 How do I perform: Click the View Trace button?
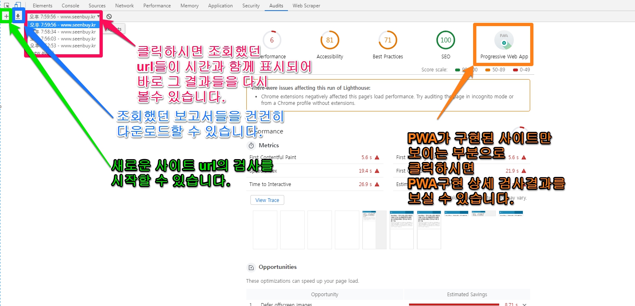[x=267, y=200]
